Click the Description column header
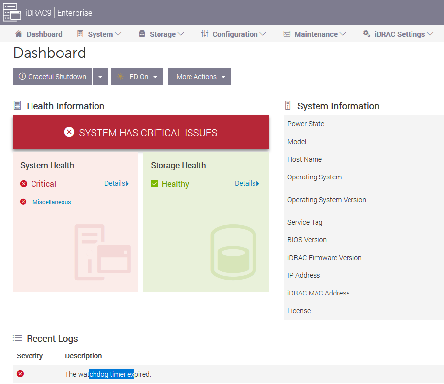The width and height of the screenshot is (444, 384). [x=84, y=355]
